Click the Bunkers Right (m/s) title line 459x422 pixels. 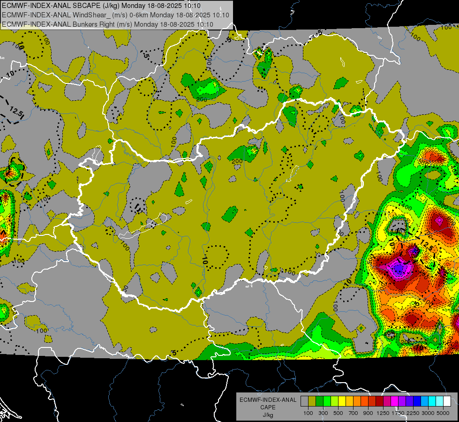click(x=107, y=24)
